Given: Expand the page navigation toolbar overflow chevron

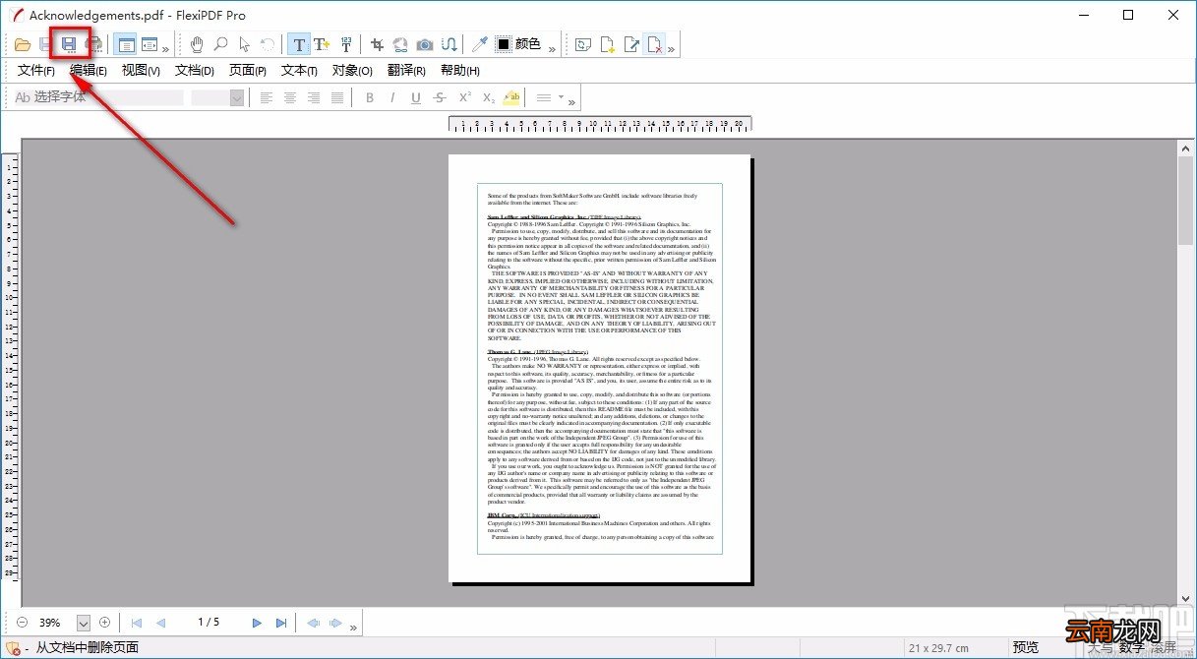Looking at the screenshot, I should [x=353, y=627].
